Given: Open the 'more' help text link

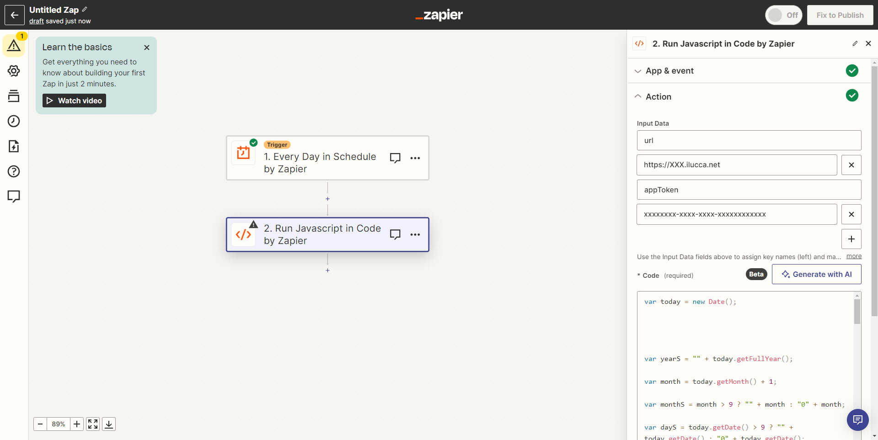Looking at the screenshot, I should [854, 256].
